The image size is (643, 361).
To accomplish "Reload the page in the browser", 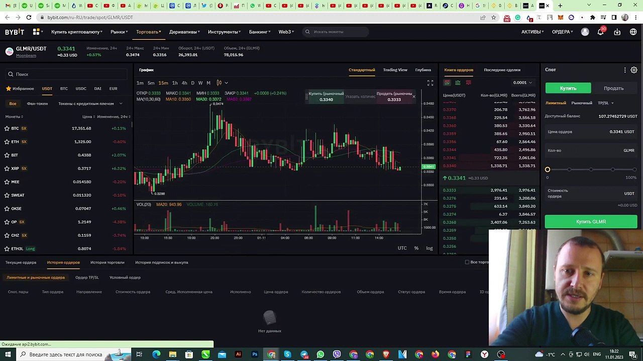I will point(29,17).
